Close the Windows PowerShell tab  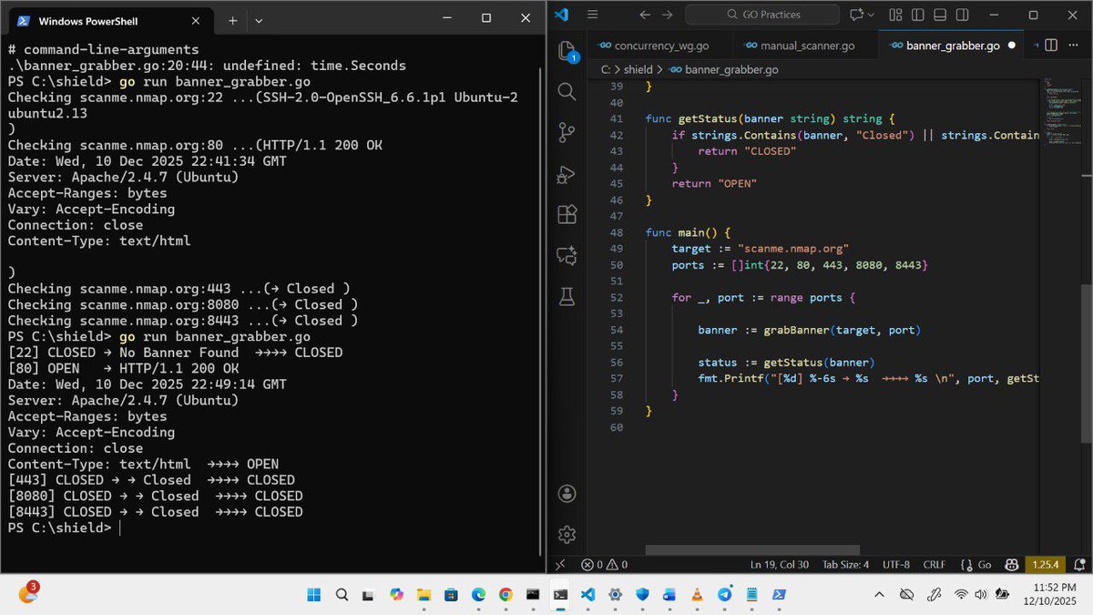[x=198, y=20]
